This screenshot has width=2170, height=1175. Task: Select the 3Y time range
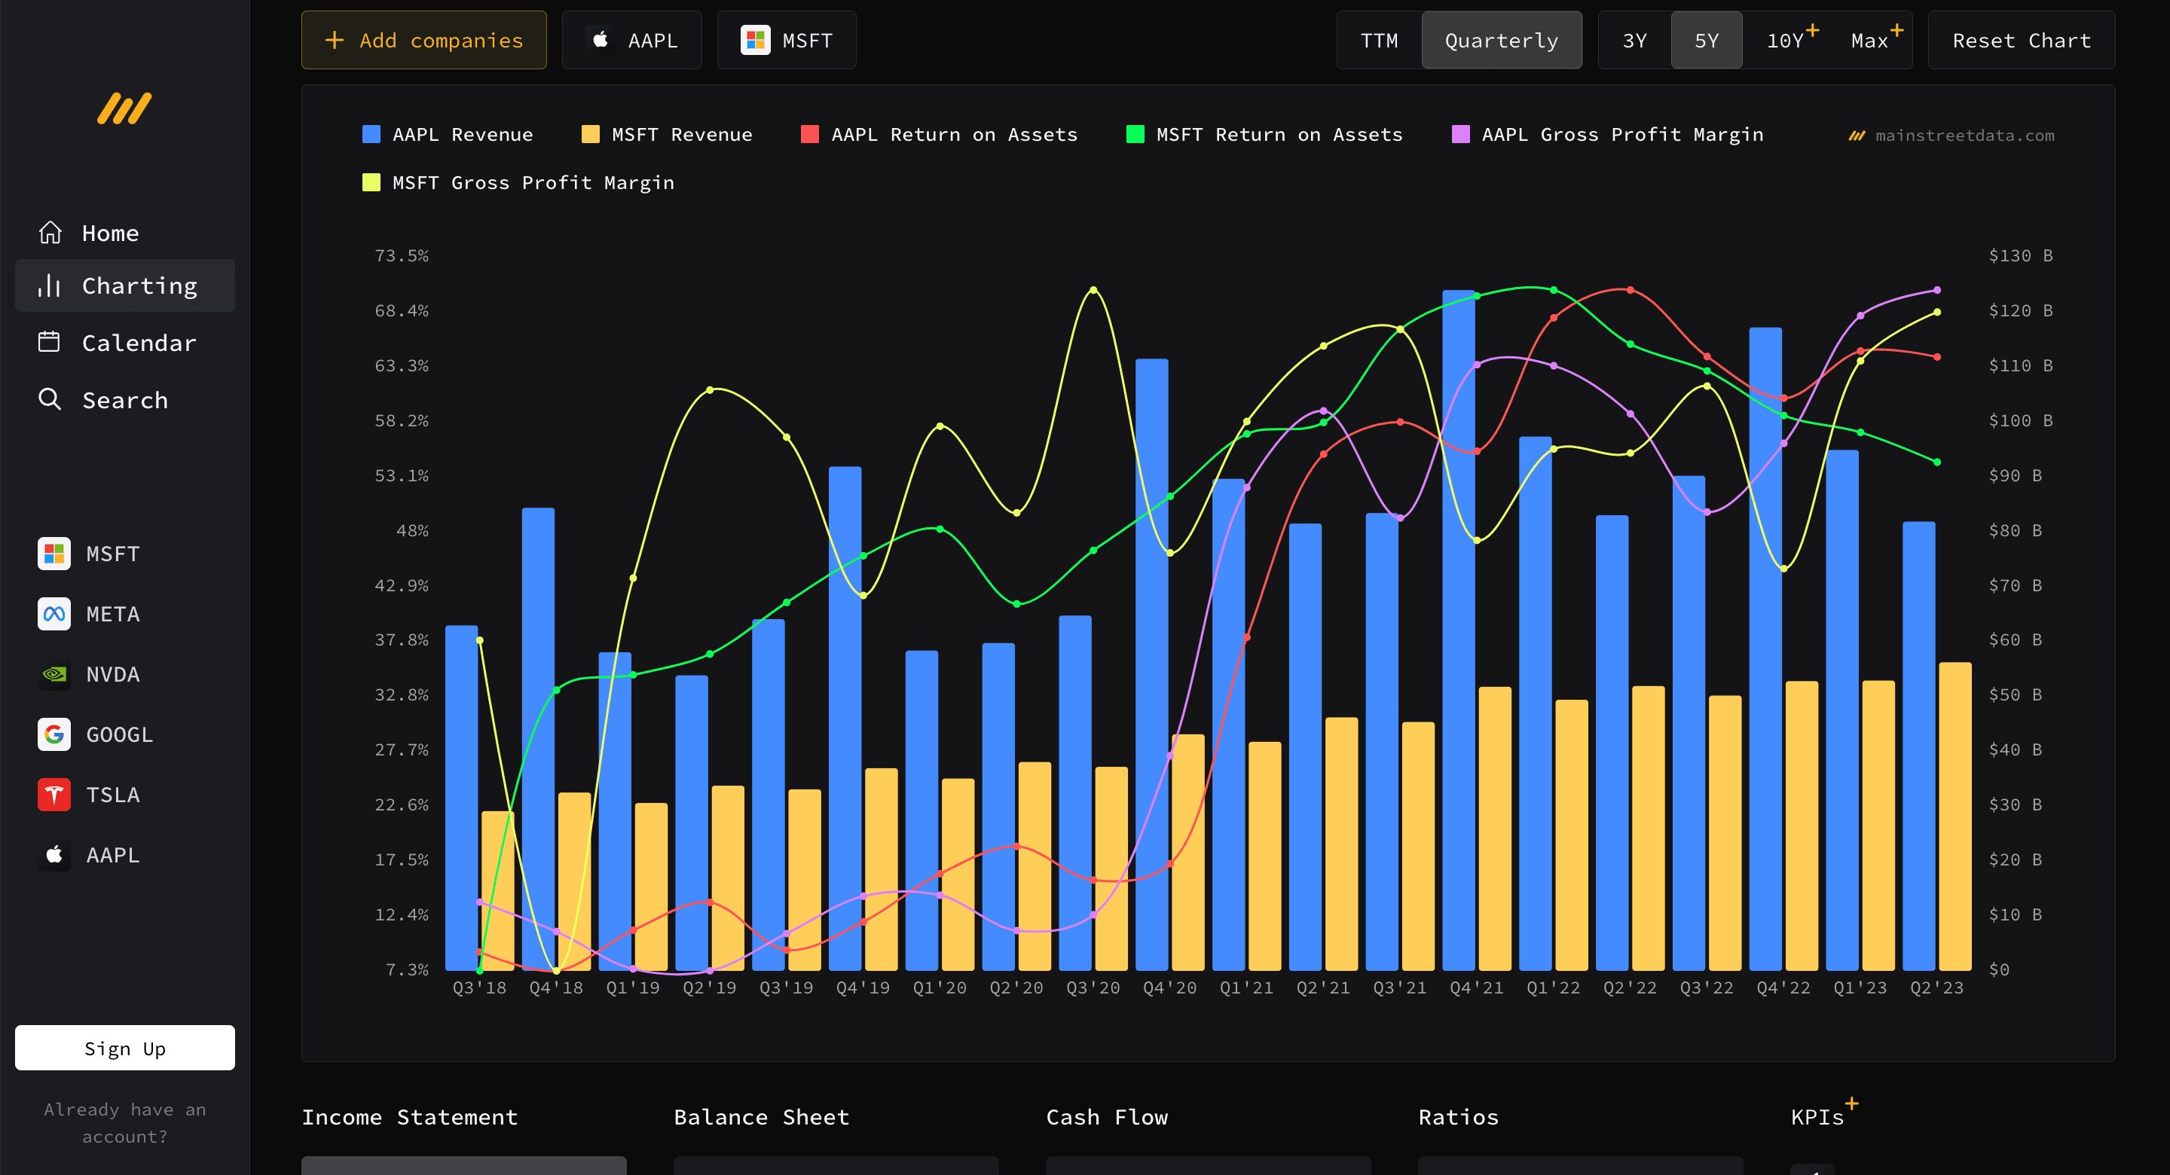click(1634, 41)
